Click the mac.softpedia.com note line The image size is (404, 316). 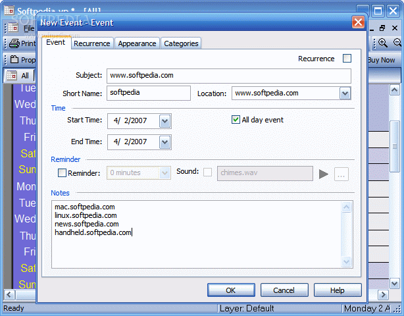pyautogui.click(x=85, y=207)
